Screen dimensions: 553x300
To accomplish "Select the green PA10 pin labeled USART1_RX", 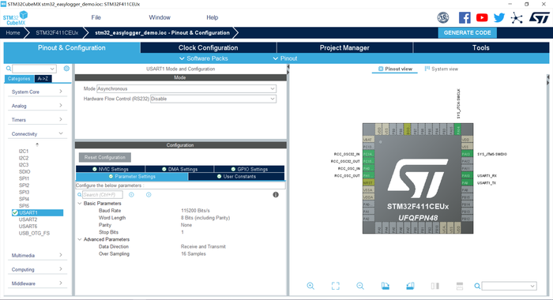I will coord(467,175).
